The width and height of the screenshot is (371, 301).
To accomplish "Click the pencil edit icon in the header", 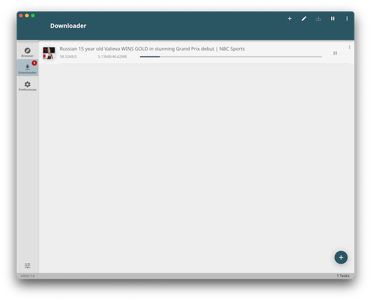I will [x=304, y=19].
